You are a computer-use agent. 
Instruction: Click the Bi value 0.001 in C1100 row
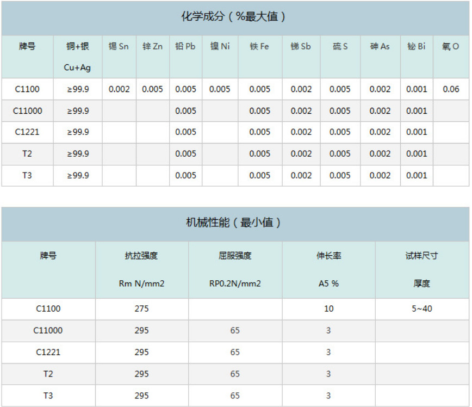417,89
